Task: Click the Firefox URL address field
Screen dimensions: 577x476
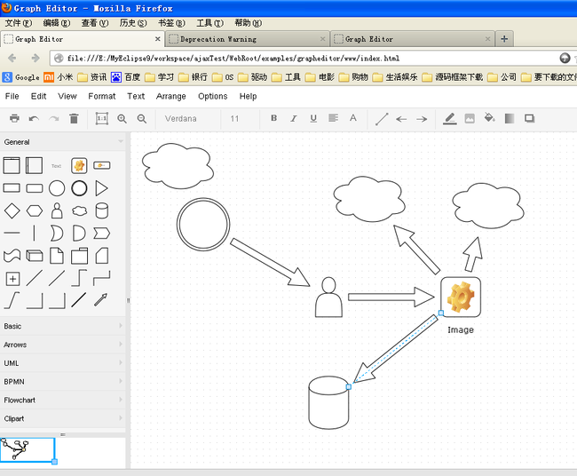Action: [304, 58]
